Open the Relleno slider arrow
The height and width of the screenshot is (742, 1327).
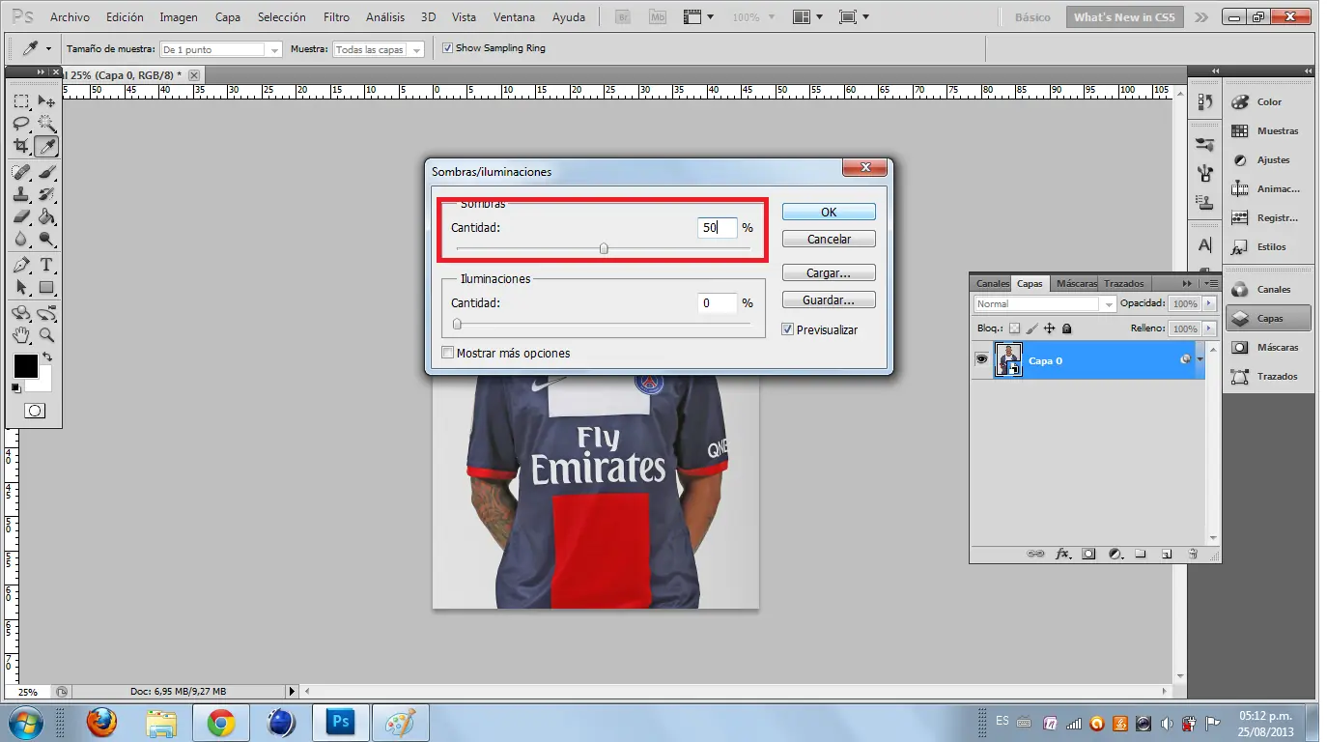(x=1208, y=328)
